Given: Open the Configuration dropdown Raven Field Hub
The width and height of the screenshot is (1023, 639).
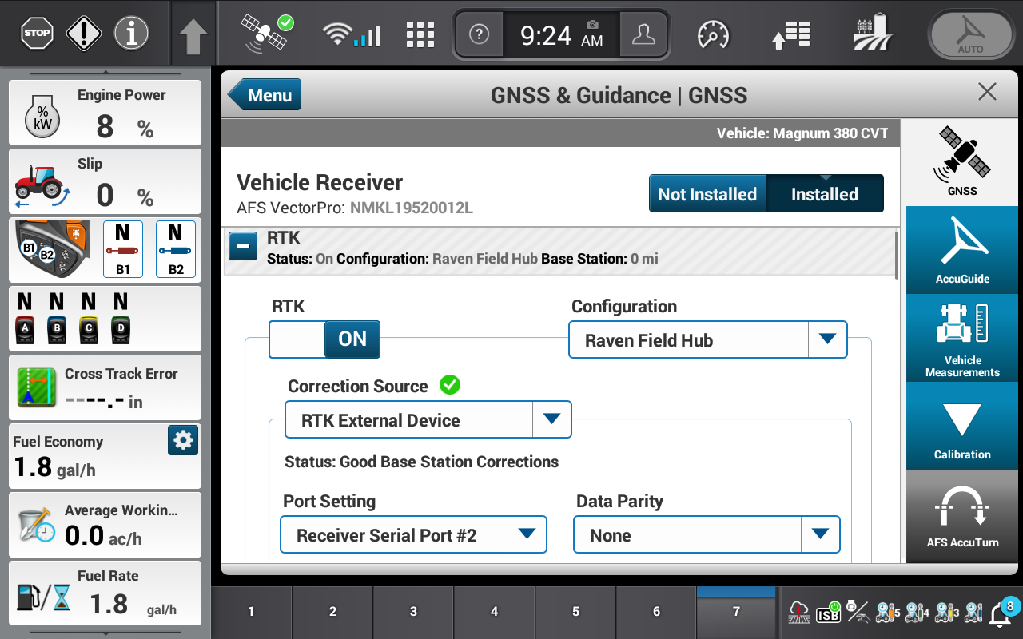Looking at the screenshot, I should point(707,340).
